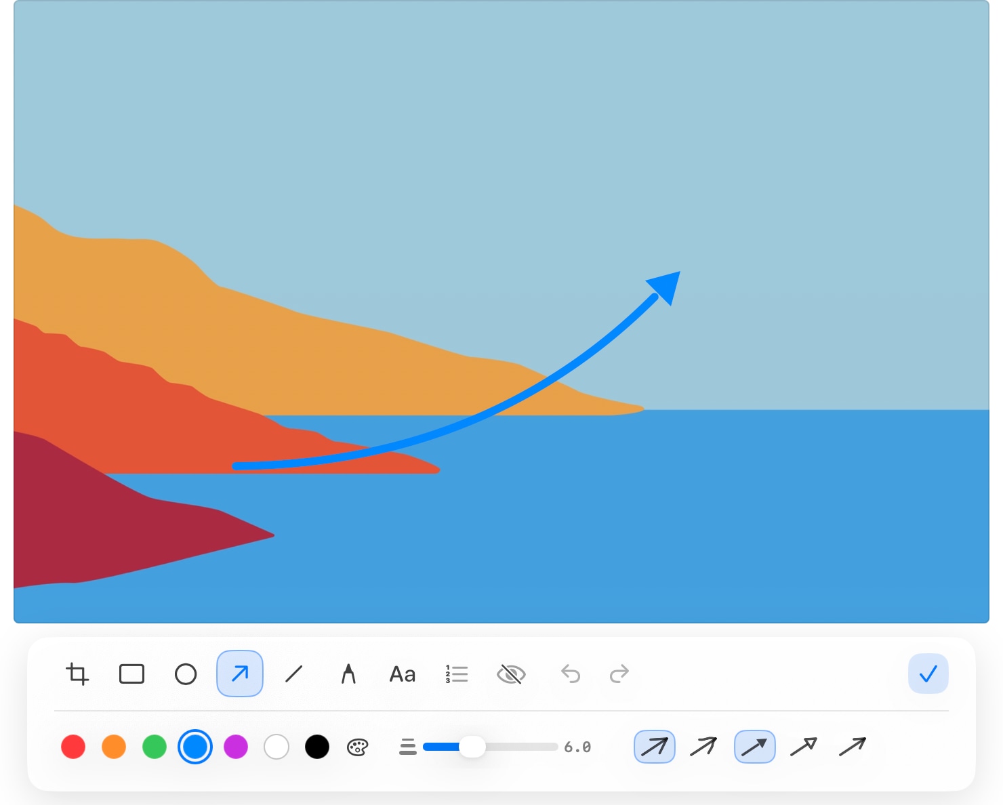
Task: Select the crossed-out eye hide tool
Action: tap(511, 674)
